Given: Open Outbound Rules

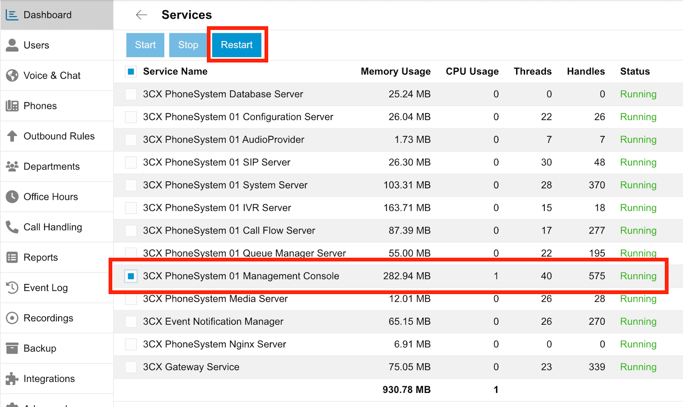Looking at the screenshot, I should pyautogui.click(x=59, y=136).
